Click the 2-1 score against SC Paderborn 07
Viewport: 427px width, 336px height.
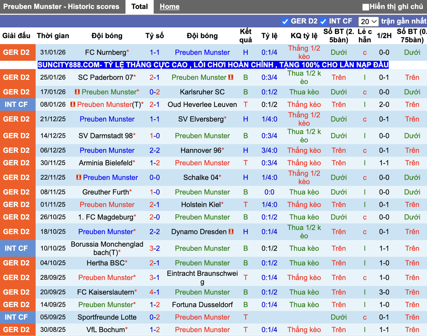[155, 77]
